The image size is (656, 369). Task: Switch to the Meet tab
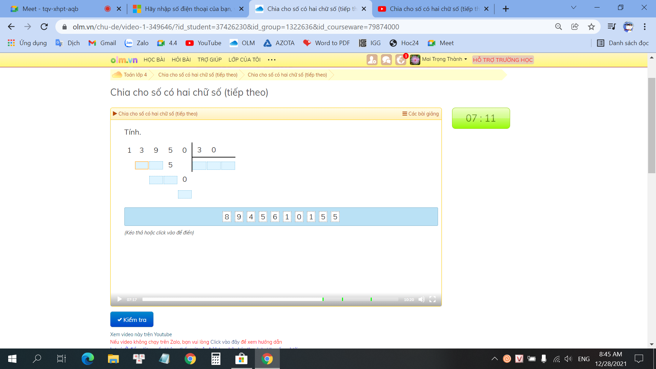coord(50,9)
